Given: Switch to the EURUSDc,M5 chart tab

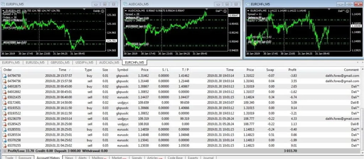Looking at the screenshot, I should click(x=35, y=63).
